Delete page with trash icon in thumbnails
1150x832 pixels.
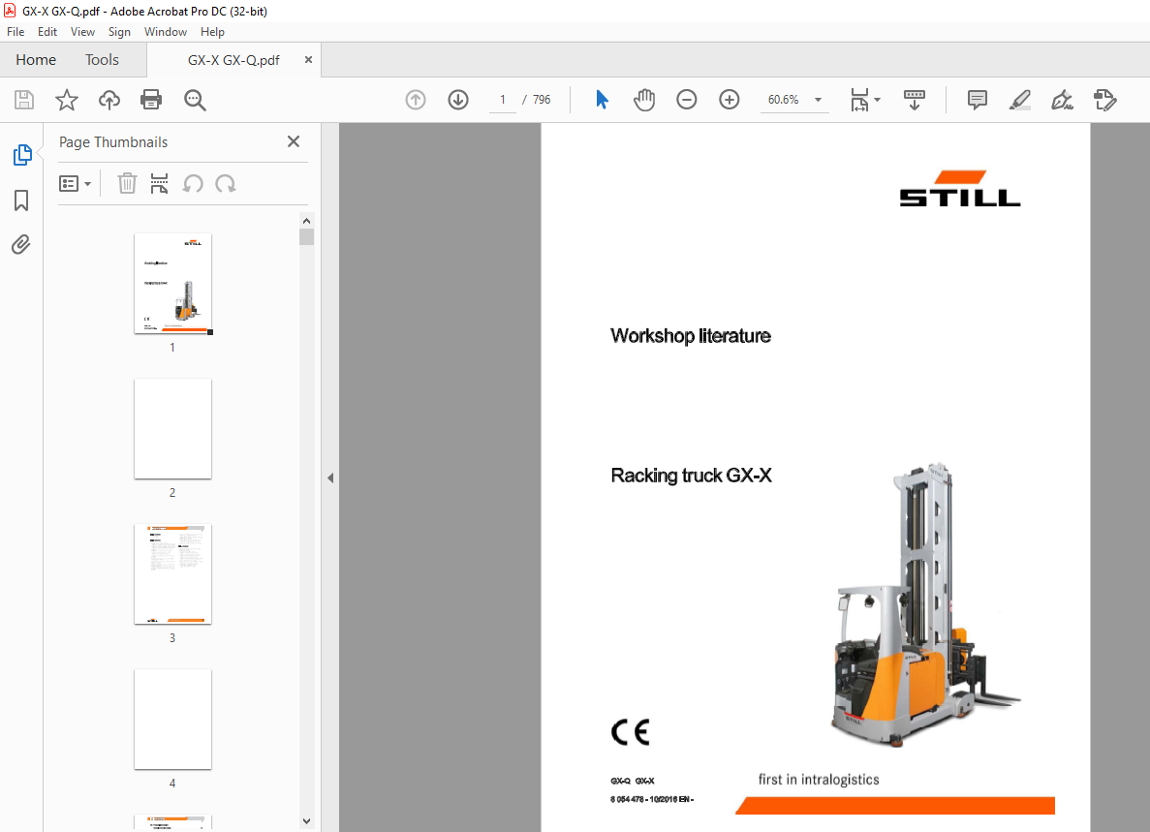click(x=128, y=183)
